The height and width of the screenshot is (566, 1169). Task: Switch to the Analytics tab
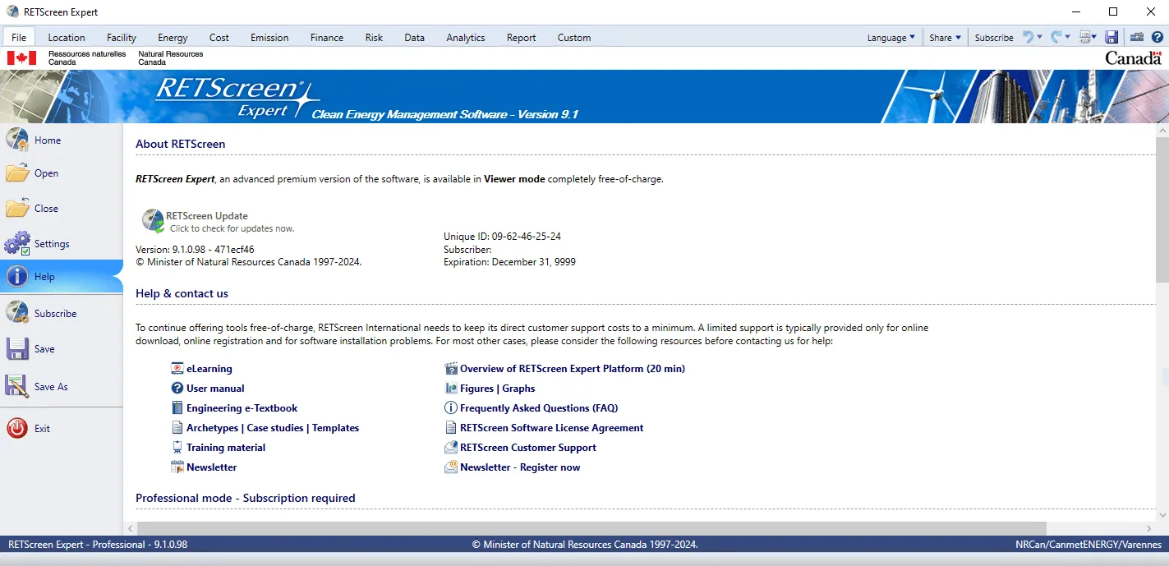[466, 38]
